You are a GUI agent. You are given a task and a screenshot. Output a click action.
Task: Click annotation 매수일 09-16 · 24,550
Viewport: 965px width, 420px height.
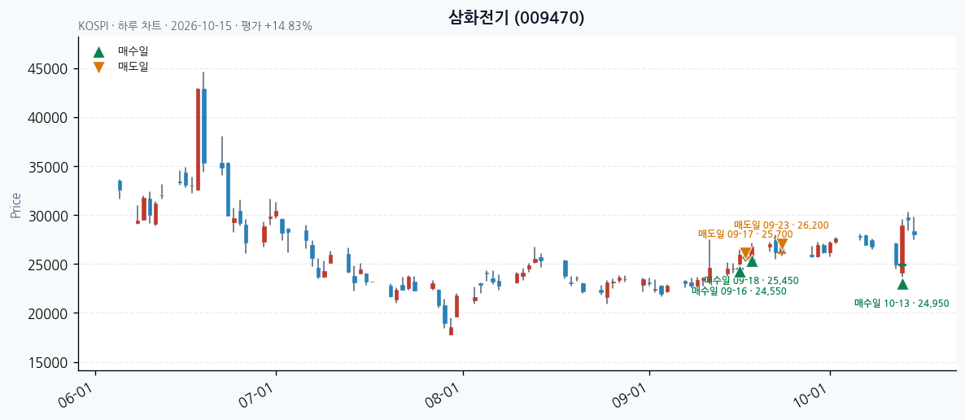click(739, 291)
